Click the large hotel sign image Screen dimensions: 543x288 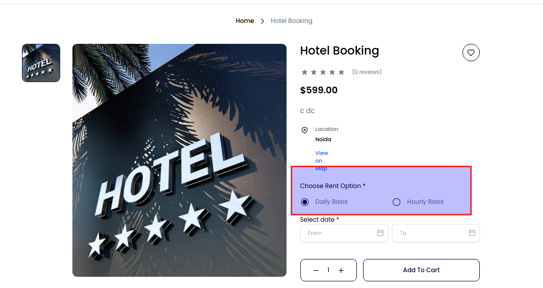tap(179, 160)
